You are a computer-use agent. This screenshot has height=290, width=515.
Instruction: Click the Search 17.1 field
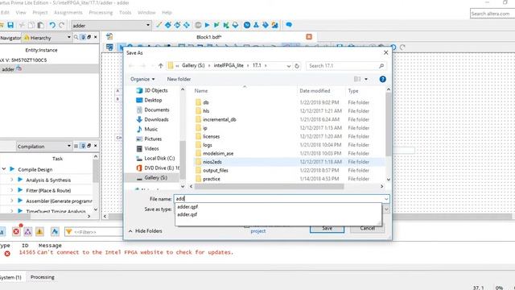coord(346,66)
